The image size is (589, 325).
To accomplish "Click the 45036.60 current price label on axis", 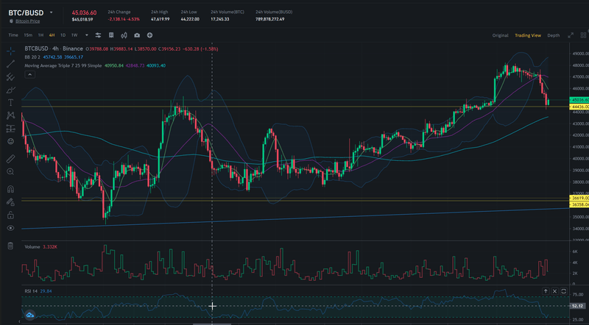I will (579, 100).
